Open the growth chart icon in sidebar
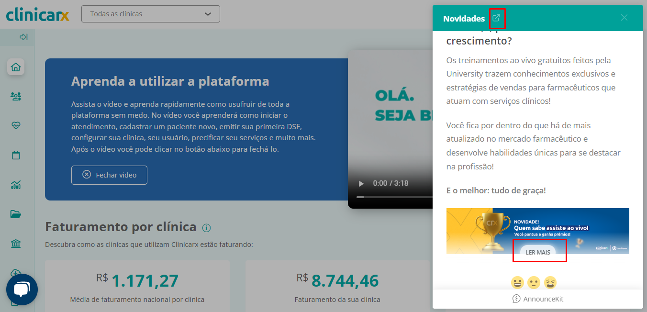The image size is (647, 312). click(16, 185)
